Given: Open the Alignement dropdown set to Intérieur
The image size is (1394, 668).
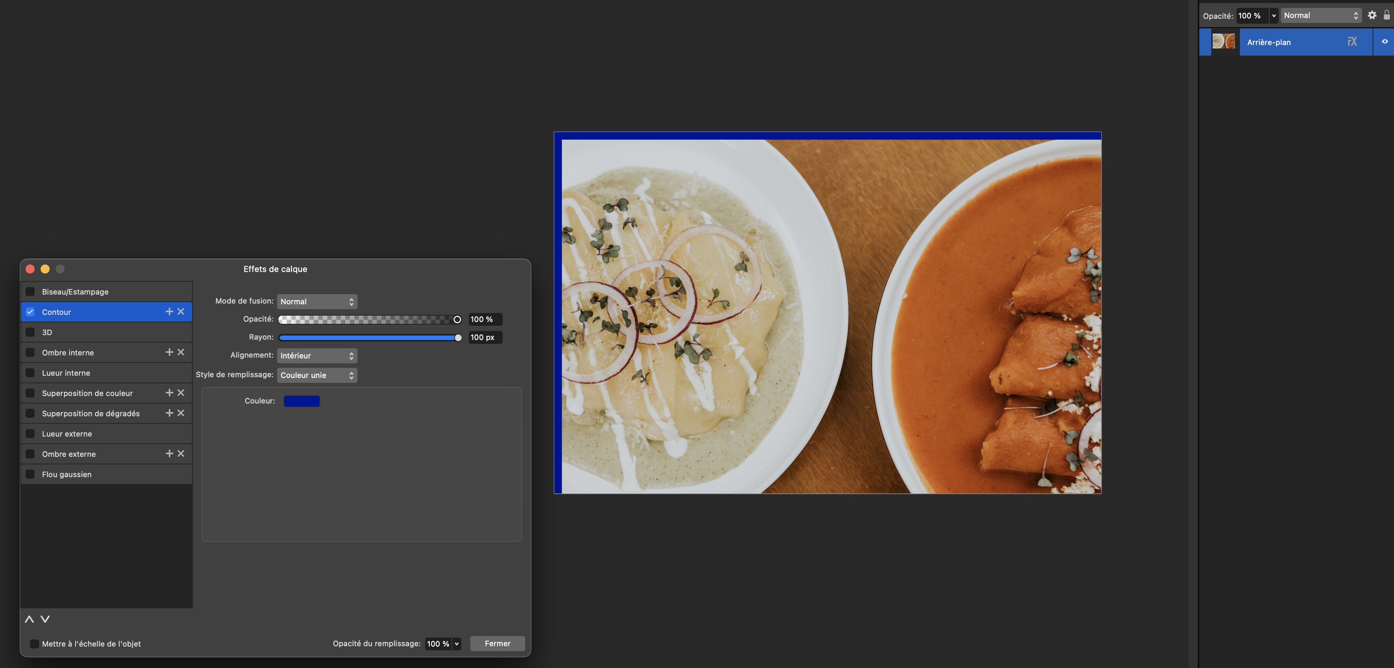Looking at the screenshot, I should (x=317, y=355).
